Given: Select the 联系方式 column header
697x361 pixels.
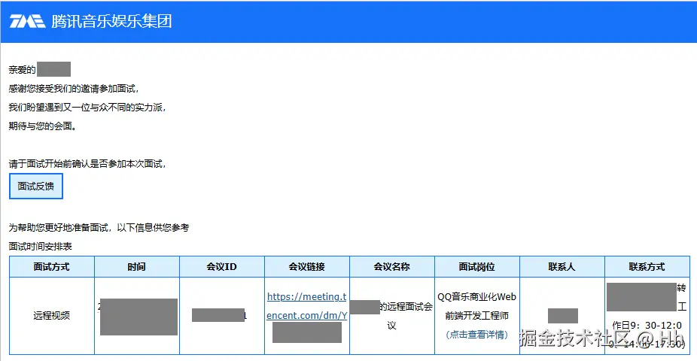Looking at the screenshot, I should [x=647, y=266].
